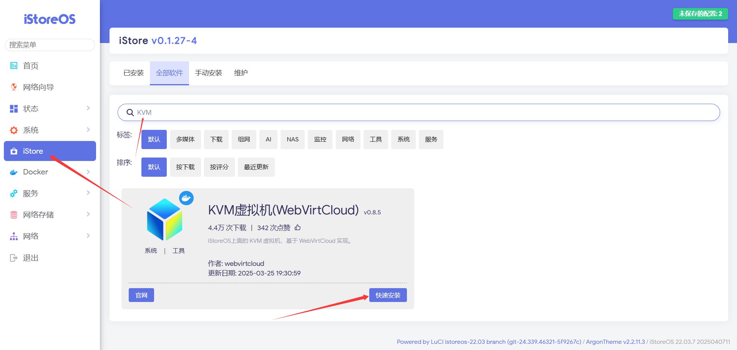Click the v0.8.5 version label
737x350 pixels.
372,212
